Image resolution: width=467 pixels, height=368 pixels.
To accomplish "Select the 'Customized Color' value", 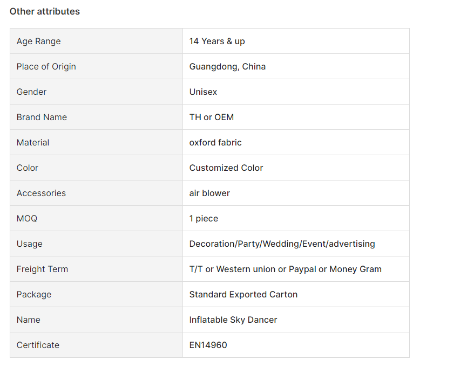I will click(226, 168).
